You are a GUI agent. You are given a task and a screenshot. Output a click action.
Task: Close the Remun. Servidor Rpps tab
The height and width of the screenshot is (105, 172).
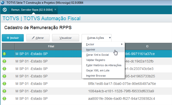point(55,9)
